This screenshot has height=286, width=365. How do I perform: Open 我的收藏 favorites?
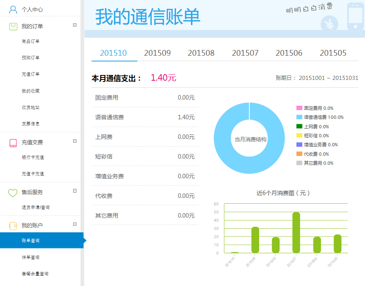(31, 91)
